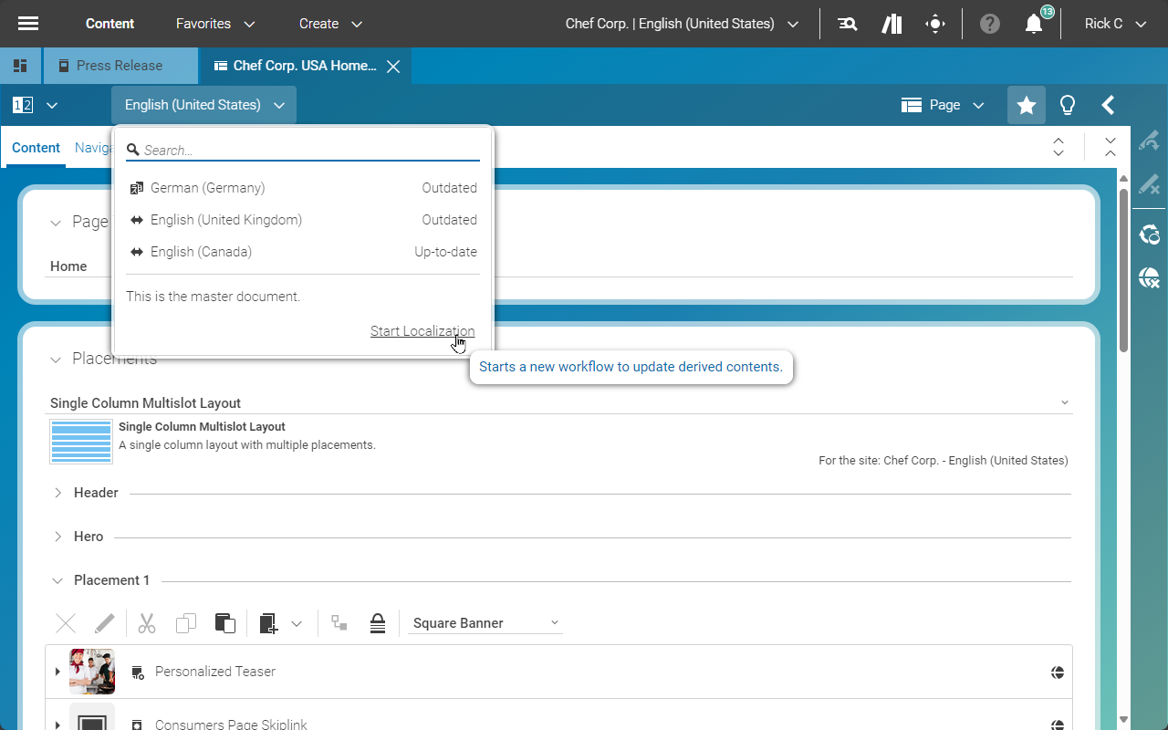1168x730 pixels.
Task: Collapse the right sidebar with the chevron arrow
Action: 1108,104
